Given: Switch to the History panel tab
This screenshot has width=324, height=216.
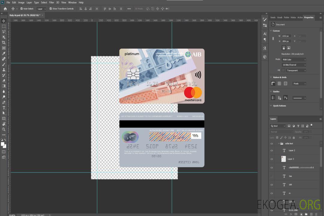Looking at the screenshot, I should click(x=293, y=17).
